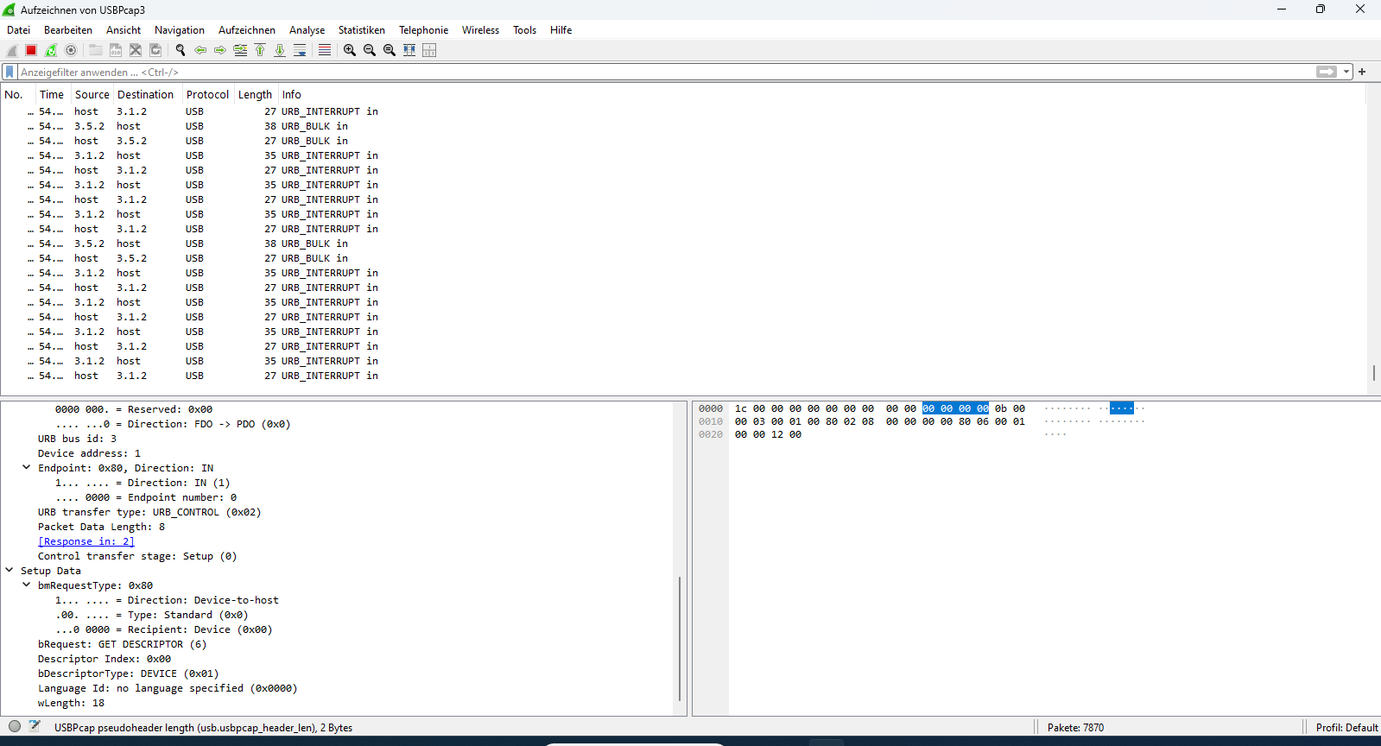Select the 'Device address: 1' detail row

(89, 453)
